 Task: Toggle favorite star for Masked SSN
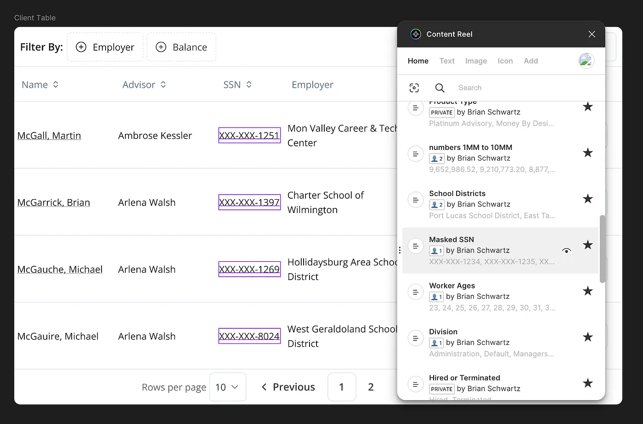tap(587, 245)
